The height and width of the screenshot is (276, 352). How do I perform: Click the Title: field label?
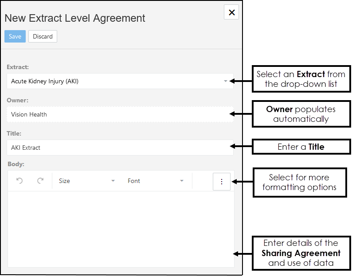click(x=14, y=133)
